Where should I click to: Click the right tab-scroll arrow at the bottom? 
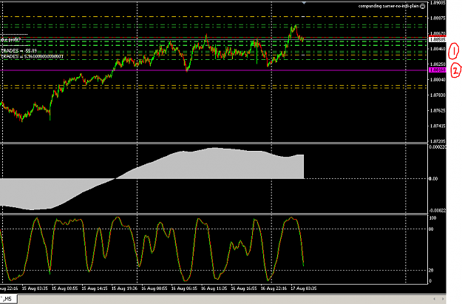[x=443, y=299]
